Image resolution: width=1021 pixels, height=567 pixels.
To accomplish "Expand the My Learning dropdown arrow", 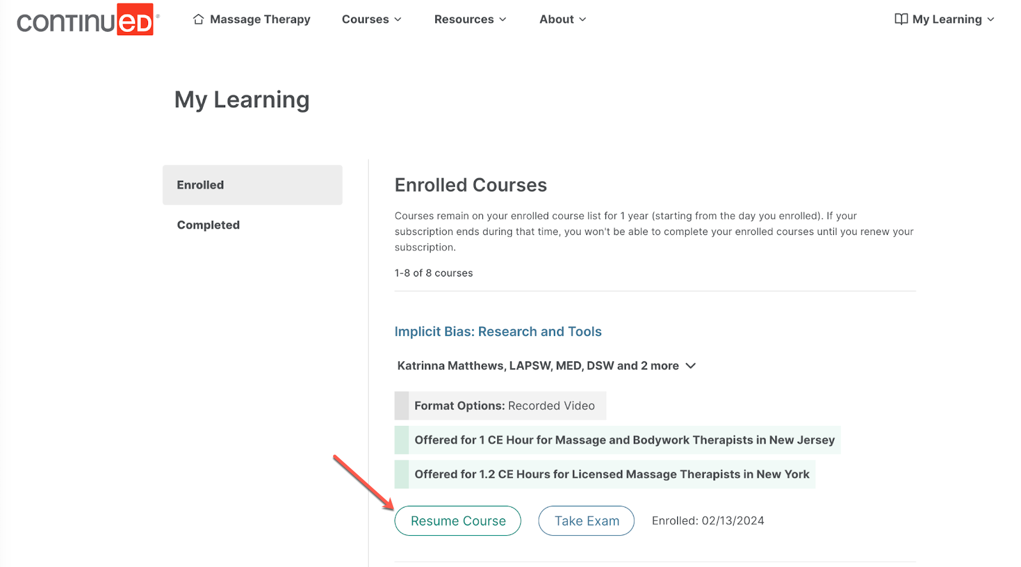I will tap(991, 20).
